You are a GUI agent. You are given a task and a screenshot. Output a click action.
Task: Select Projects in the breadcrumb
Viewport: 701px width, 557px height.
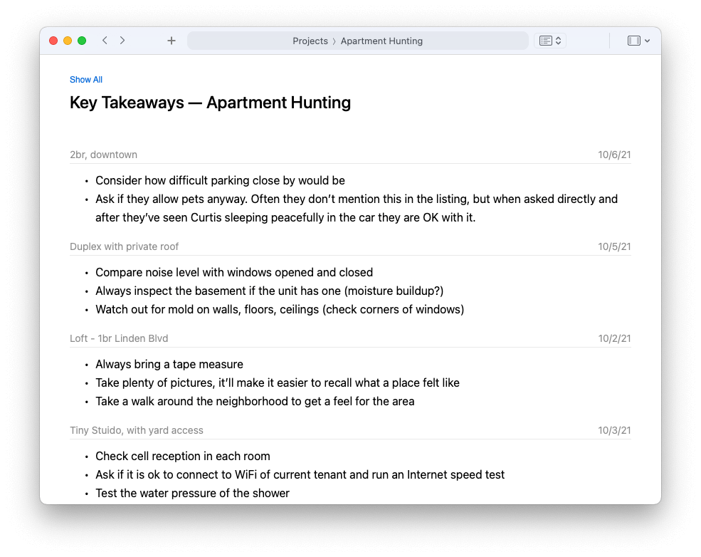coord(310,41)
